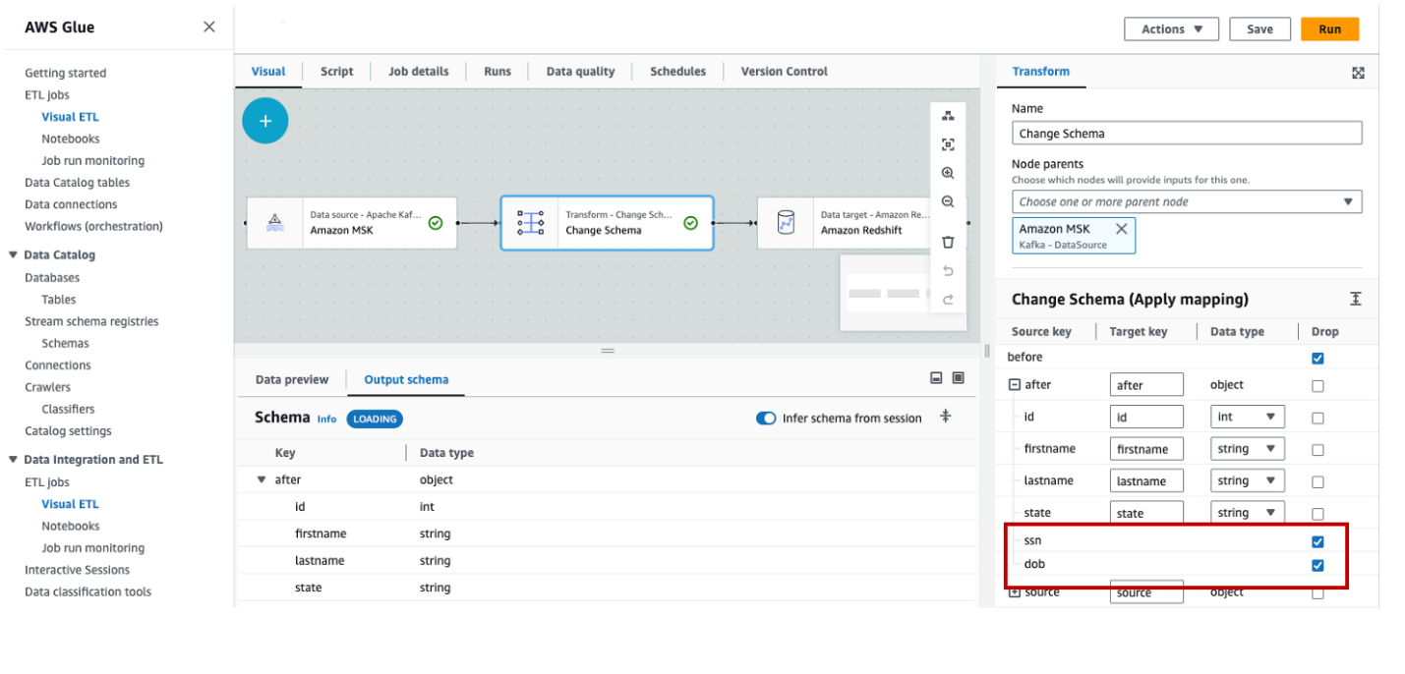The height and width of the screenshot is (674, 1405).
Task: Add a new node with the plus button
Action: [x=265, y=121]
